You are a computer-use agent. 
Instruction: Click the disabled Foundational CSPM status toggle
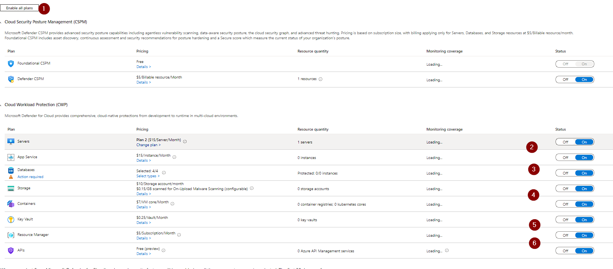tap(575, 64)
